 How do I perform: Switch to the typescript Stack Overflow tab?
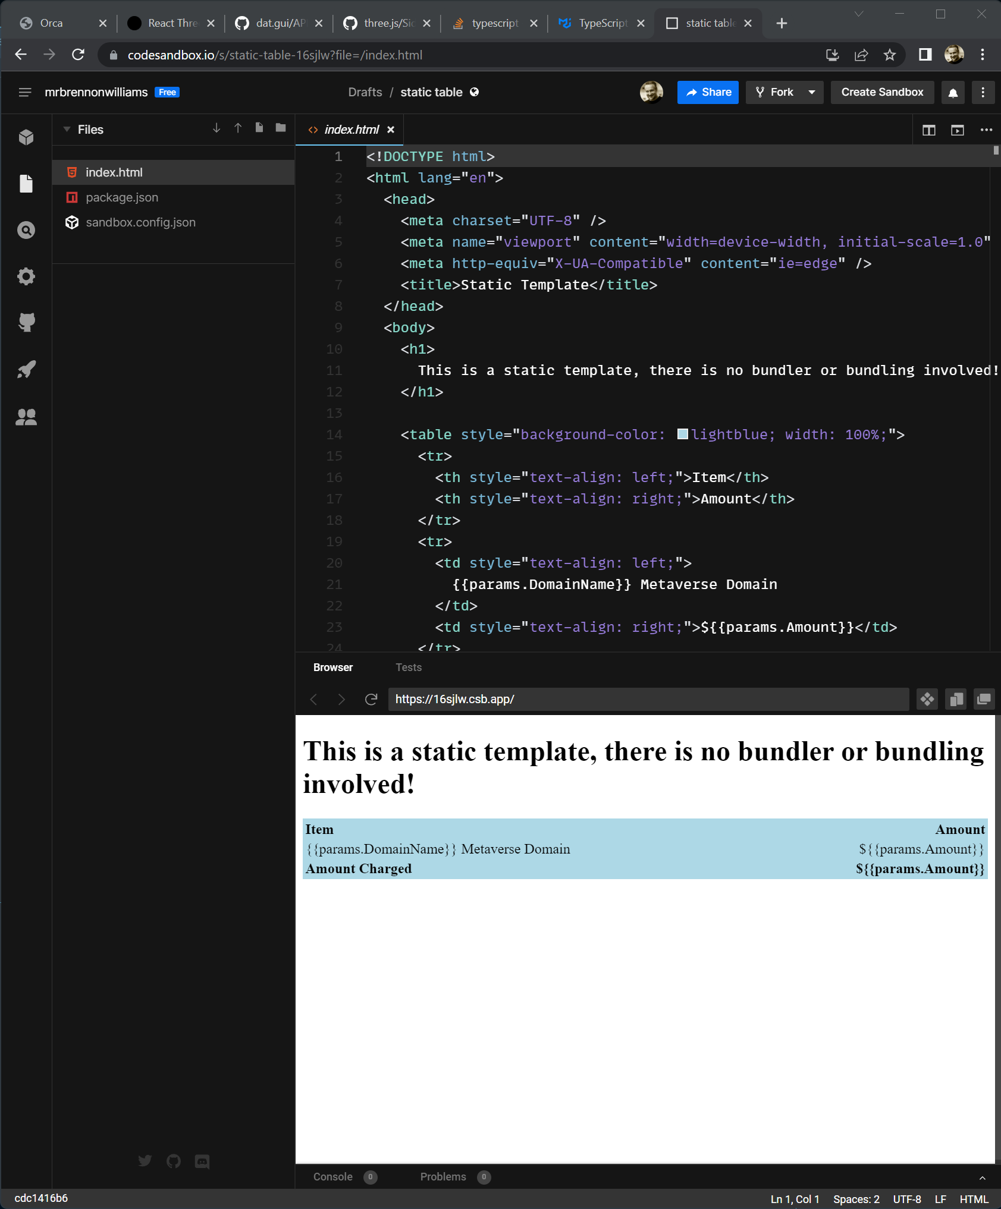point(494,23)
